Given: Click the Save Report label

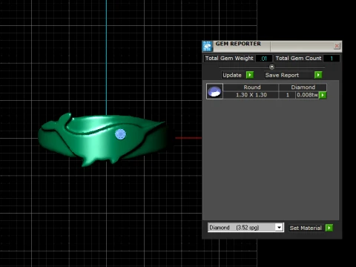Looking at the screenshot, I should coord(282,75).
